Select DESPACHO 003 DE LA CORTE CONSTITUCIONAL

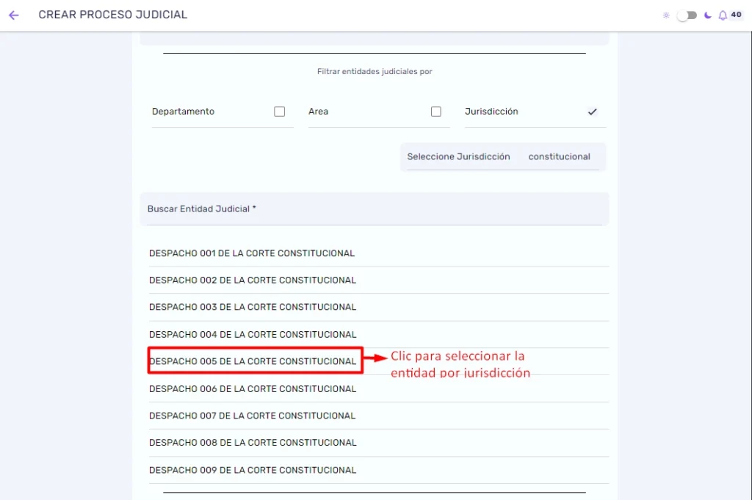click(379, 308)
